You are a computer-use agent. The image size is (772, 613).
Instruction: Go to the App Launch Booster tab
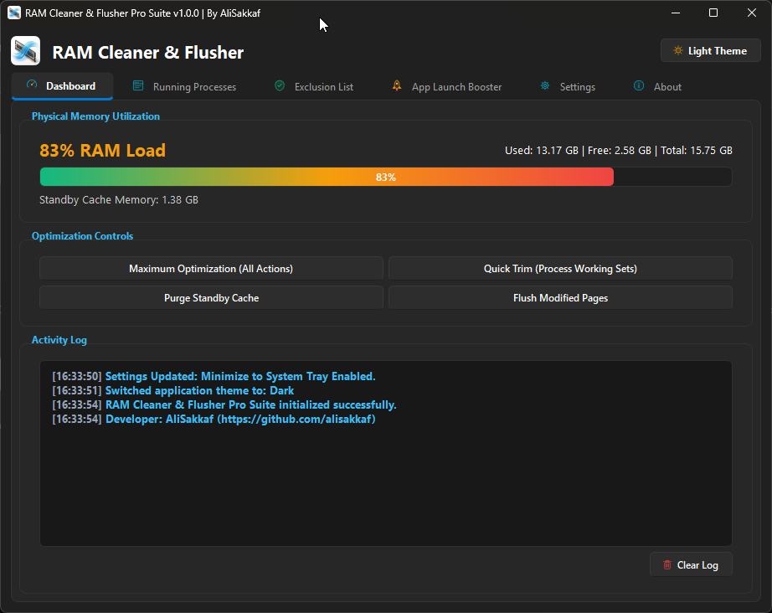(x=447, y=86)
